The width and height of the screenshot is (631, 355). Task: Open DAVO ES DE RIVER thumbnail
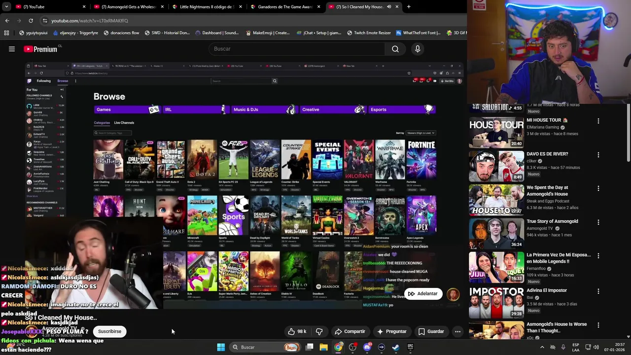[x=496, y=166]
